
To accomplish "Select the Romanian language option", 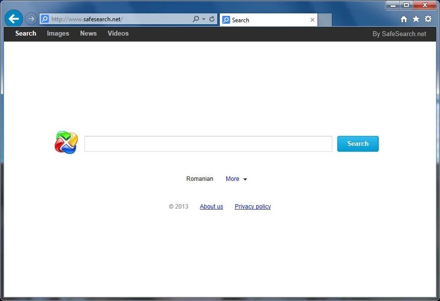I will tap(200, 179).
